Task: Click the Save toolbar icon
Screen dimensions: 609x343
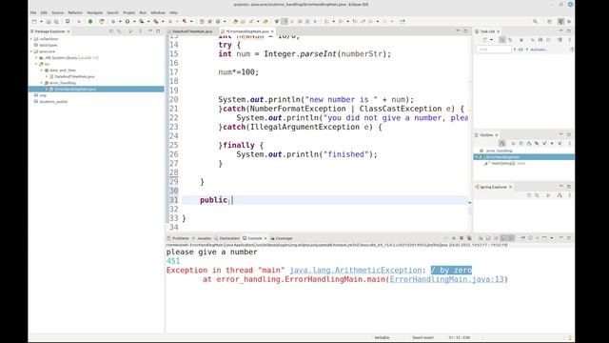Action: [x=49, y=22]
